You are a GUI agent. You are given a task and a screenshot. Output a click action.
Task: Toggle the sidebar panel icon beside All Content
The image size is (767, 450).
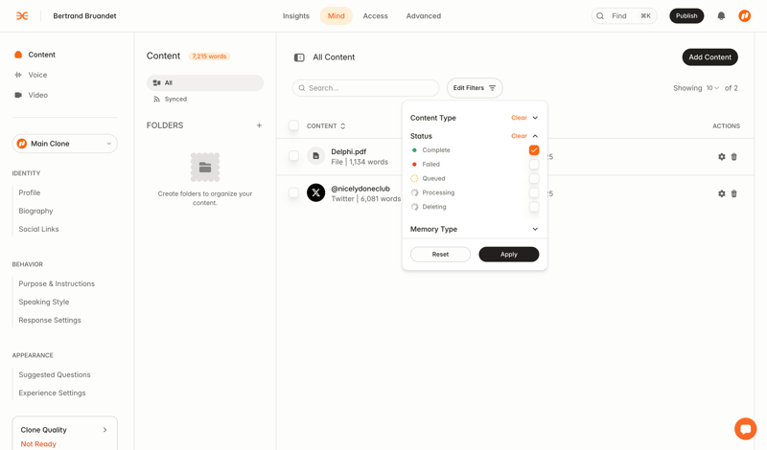(299, 57)
